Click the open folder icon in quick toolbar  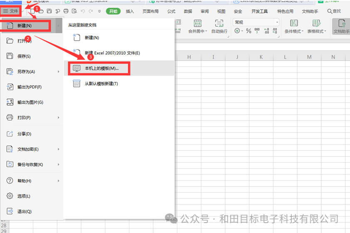point(41,11)
